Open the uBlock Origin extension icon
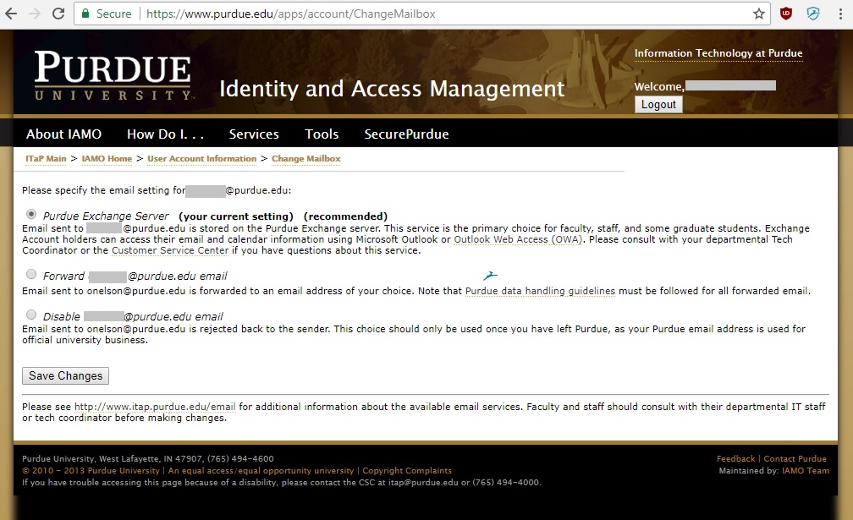The width and height of the screenshot is (853, 520). click(x=786, y=14)
